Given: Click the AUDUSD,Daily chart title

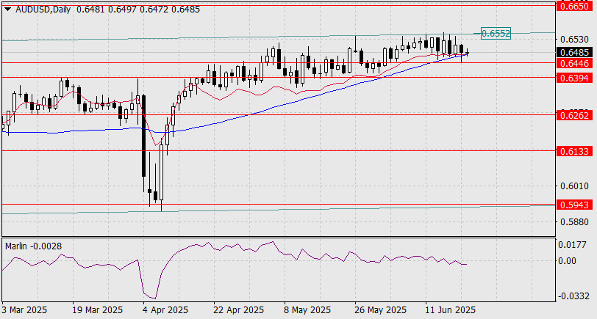Looking at the screenshot, I should point(43,10).
